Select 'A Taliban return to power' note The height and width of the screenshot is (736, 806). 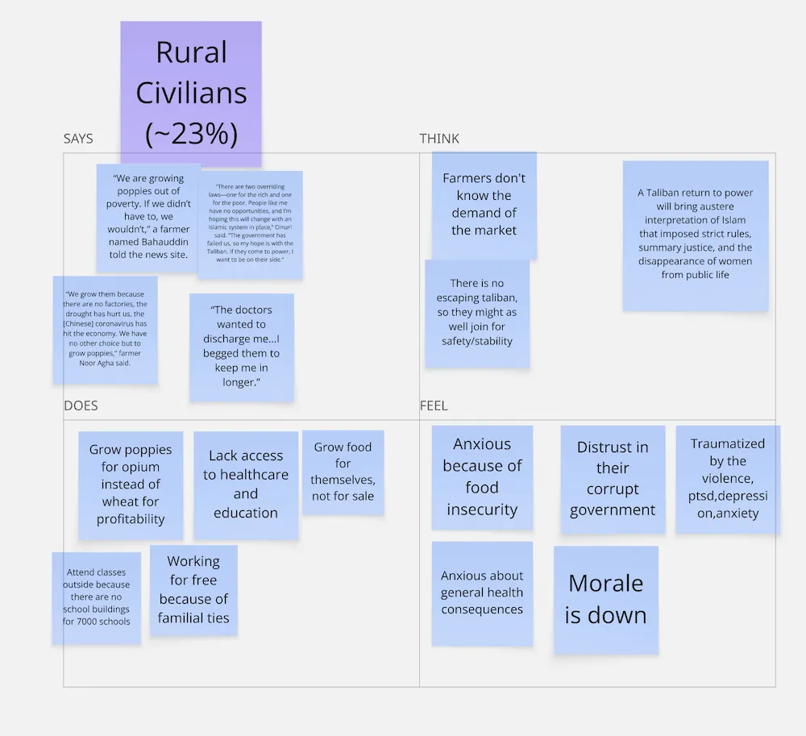pos(696,236)
